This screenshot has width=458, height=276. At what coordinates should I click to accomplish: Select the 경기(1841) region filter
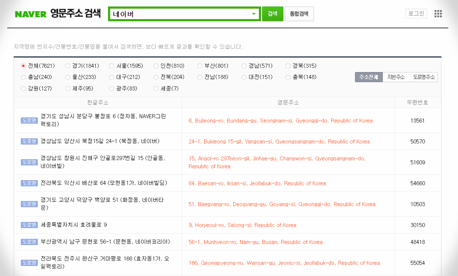pyautogui.click(x=68, y=66)
